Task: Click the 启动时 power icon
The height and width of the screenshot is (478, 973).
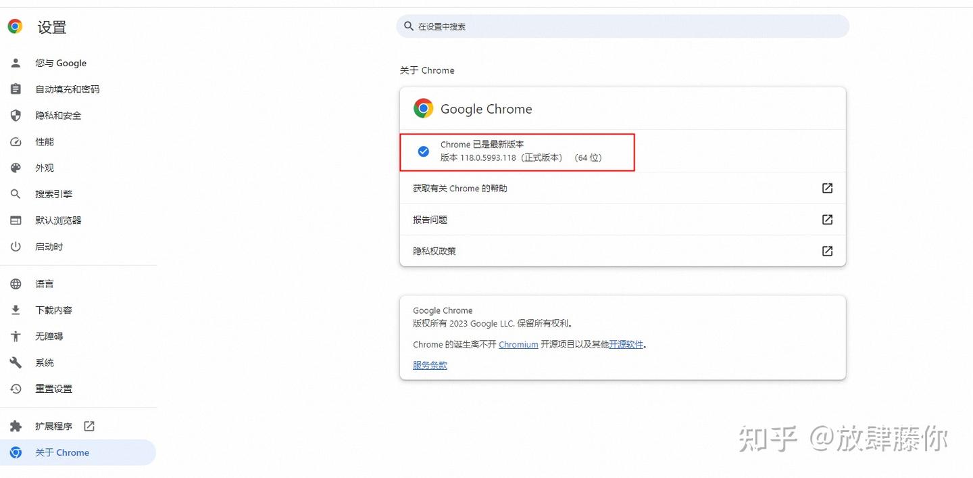Action: tap(16, 246)
